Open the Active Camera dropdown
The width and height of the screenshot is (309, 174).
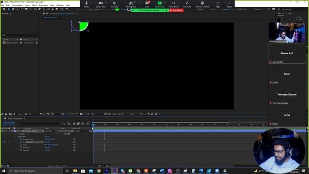120,114
